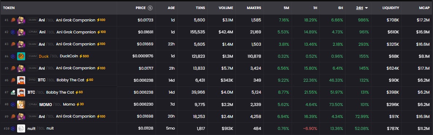This screenshot has height=135, width=433.
Task: Click the CLMM label on the Duck row
Action: [32, 56]
